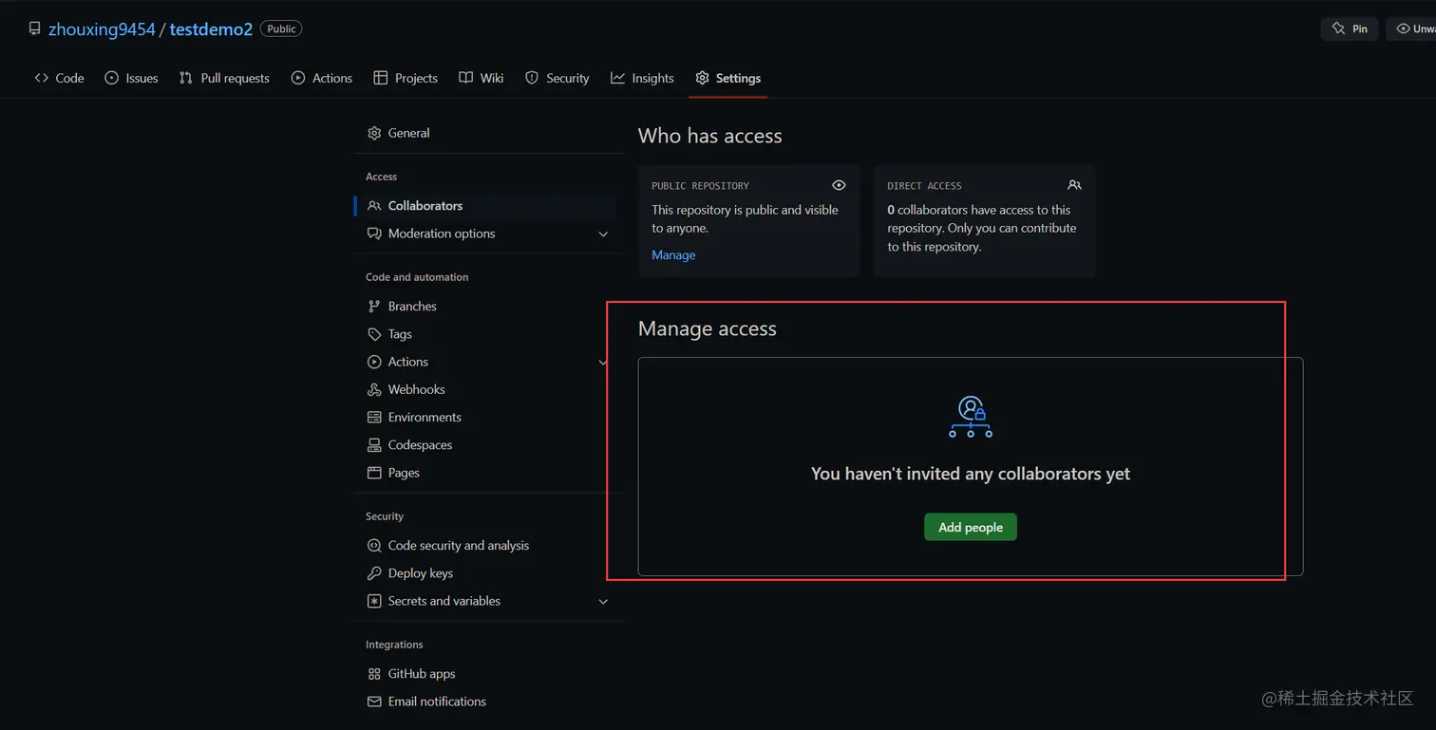
Task: Click the people icon beside Collaborators
Action: tap(374, 205)
